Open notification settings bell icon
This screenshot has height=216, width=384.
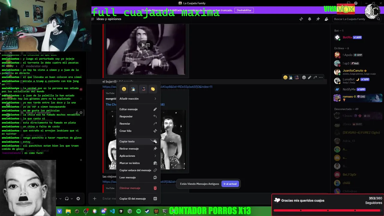310,19
